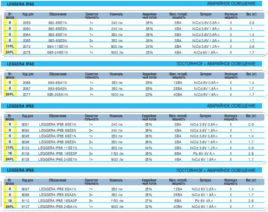
Task: Select designation LEGGERA IP65 8SA3N
Action: pyautogui.click(x=58, y=195)
